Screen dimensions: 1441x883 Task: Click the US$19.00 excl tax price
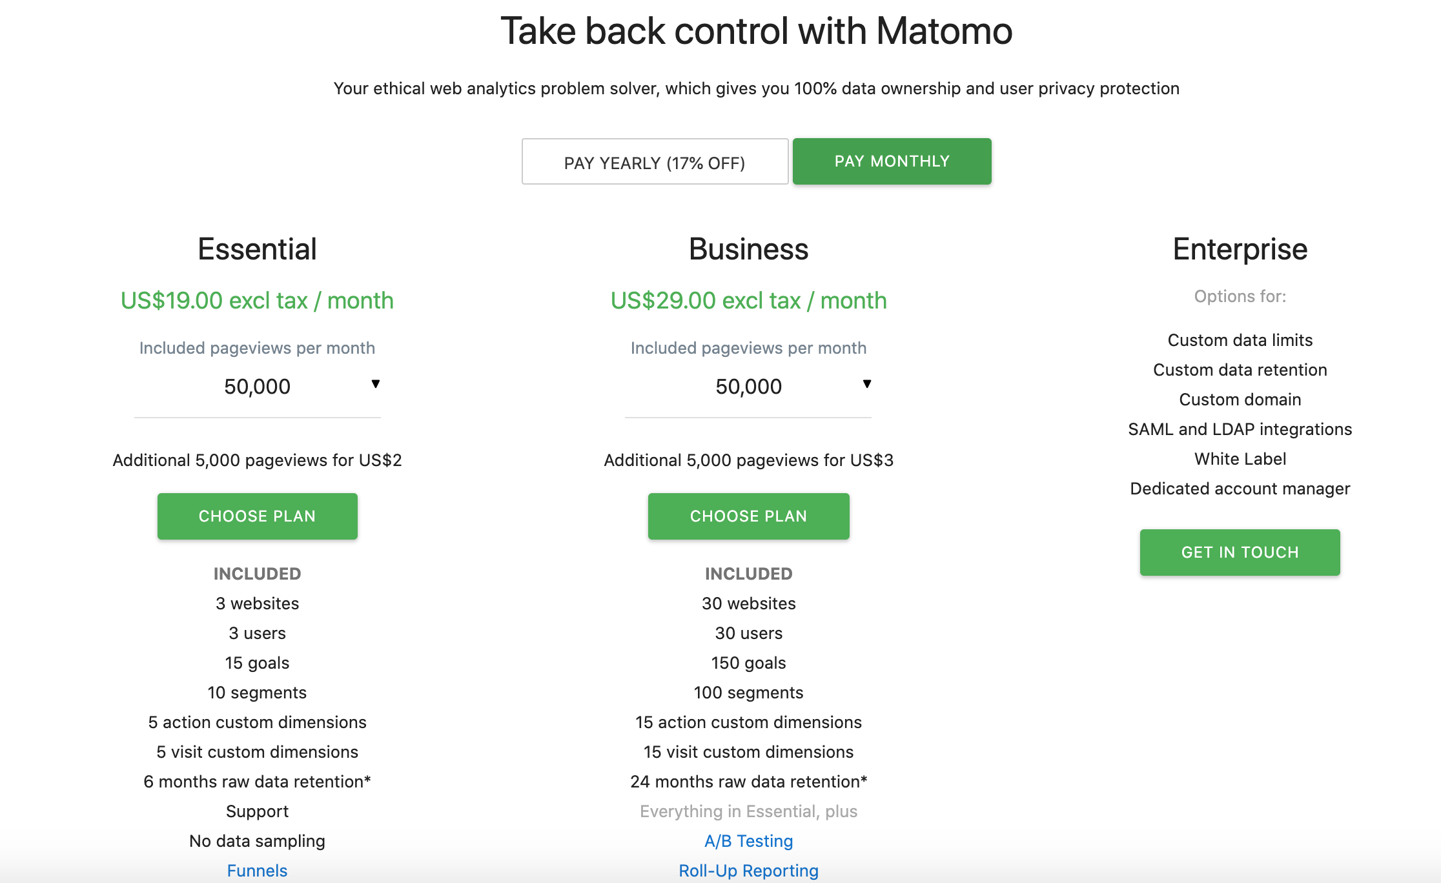(x=257, y=301)
